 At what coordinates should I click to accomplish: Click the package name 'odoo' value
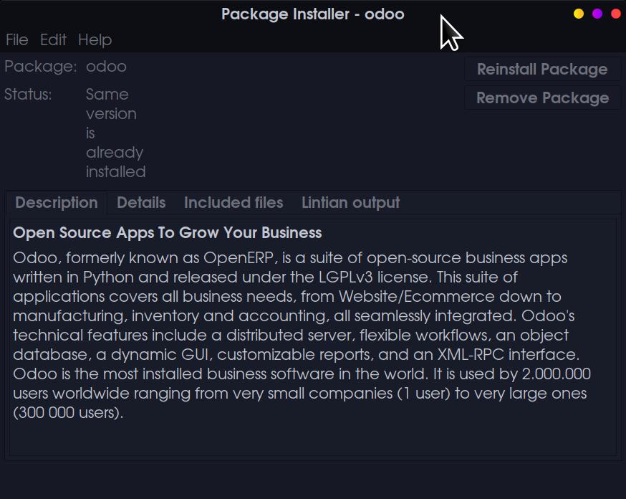point(106,67)
